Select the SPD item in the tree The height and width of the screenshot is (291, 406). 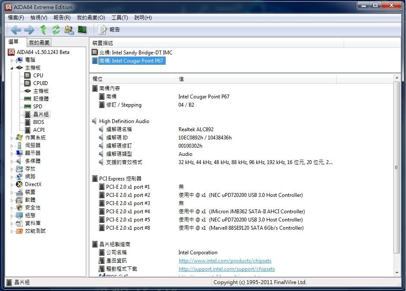38,107
